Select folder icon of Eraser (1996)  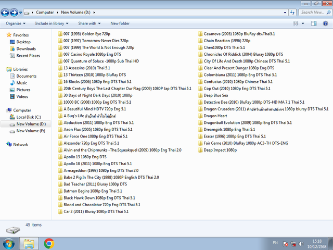click(x=200, y=136)
